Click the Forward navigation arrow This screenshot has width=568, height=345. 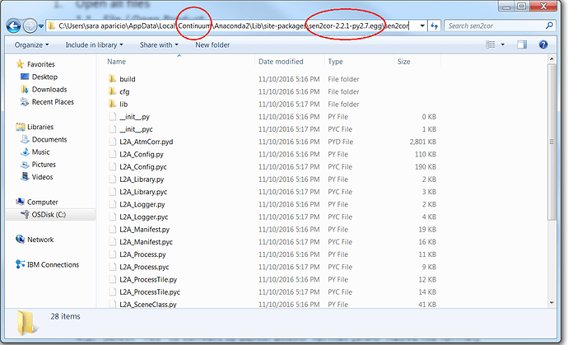[x=30, y=26]
